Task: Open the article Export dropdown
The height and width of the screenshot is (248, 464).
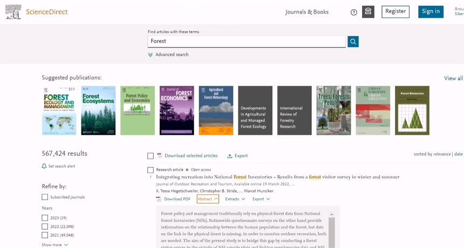Action: (x=261, y=199)
